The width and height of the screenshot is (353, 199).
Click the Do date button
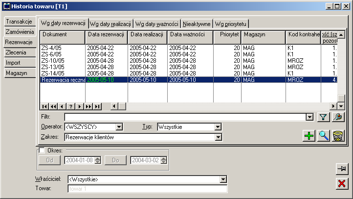tap(115, 160)
